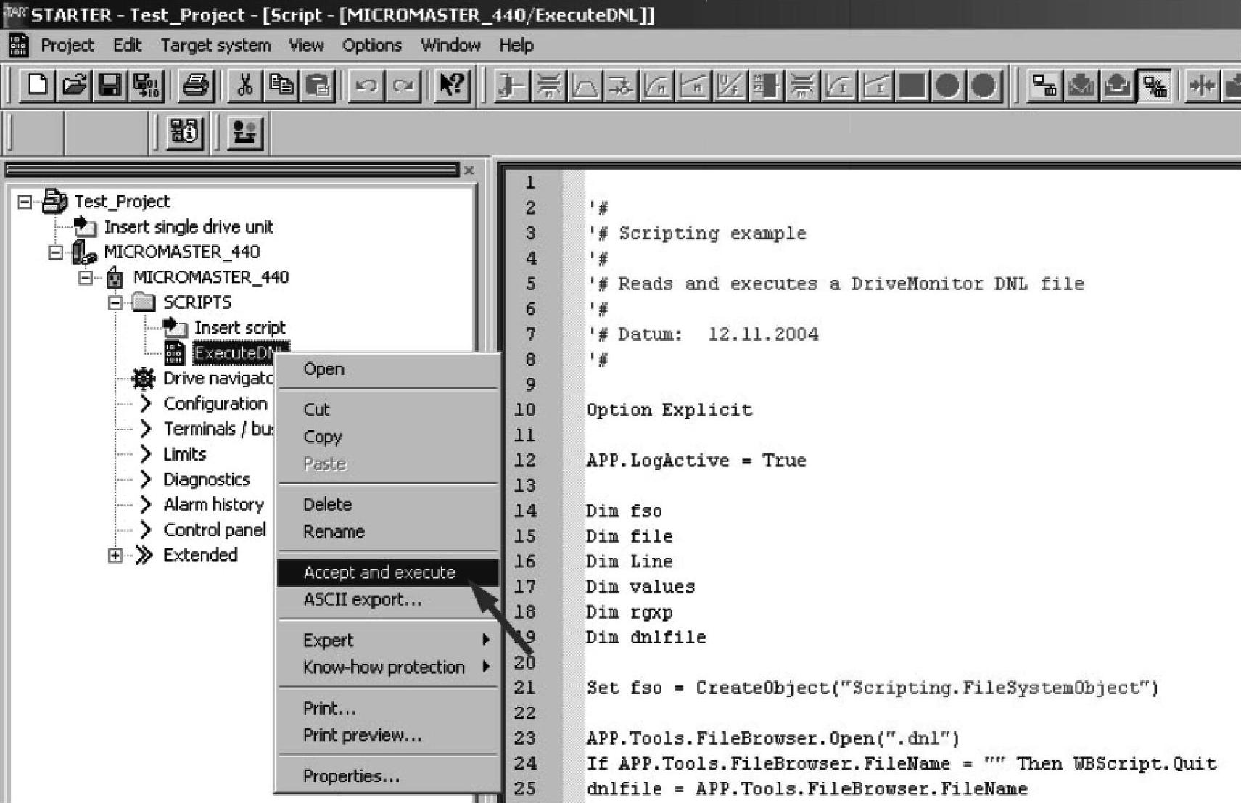Click the code line 'APP.LogActive = True'

pyautogui.click(x=696, y=461)
